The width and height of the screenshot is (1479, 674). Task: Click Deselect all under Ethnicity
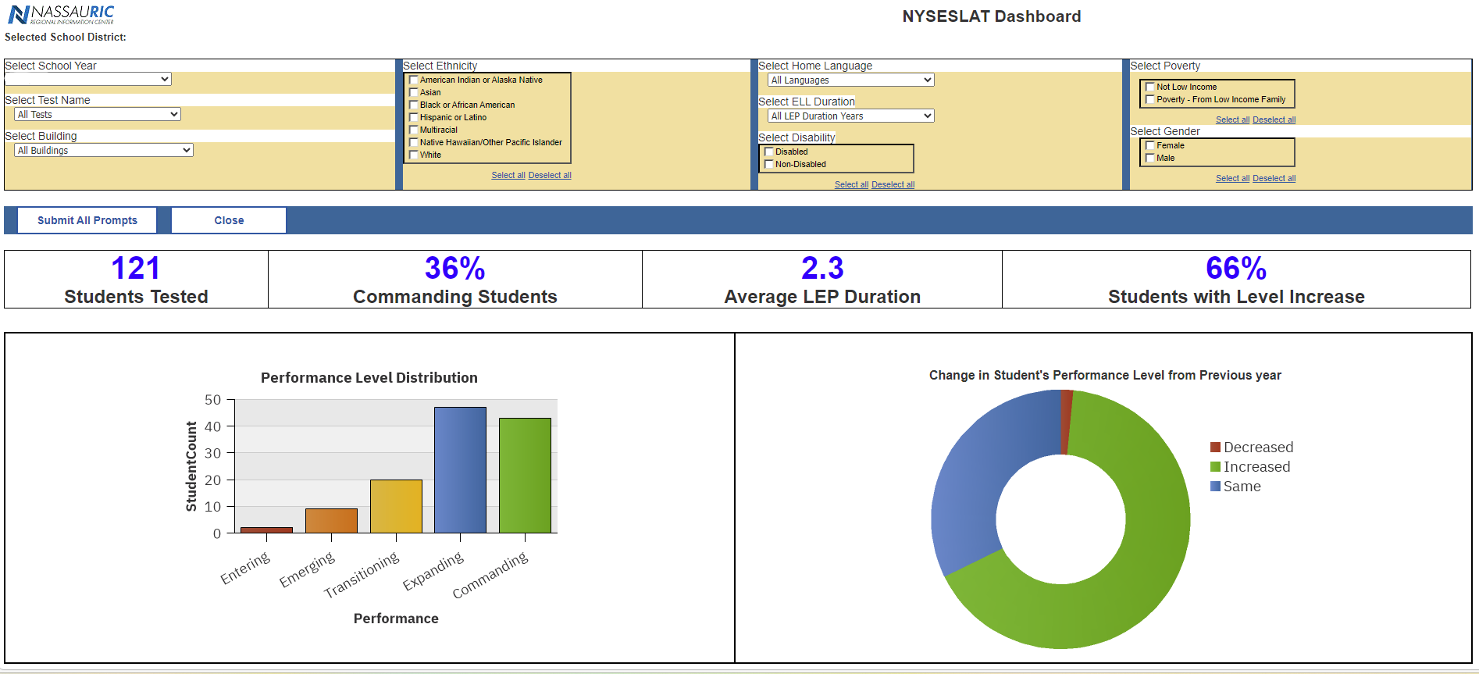[x=550, y=175]
